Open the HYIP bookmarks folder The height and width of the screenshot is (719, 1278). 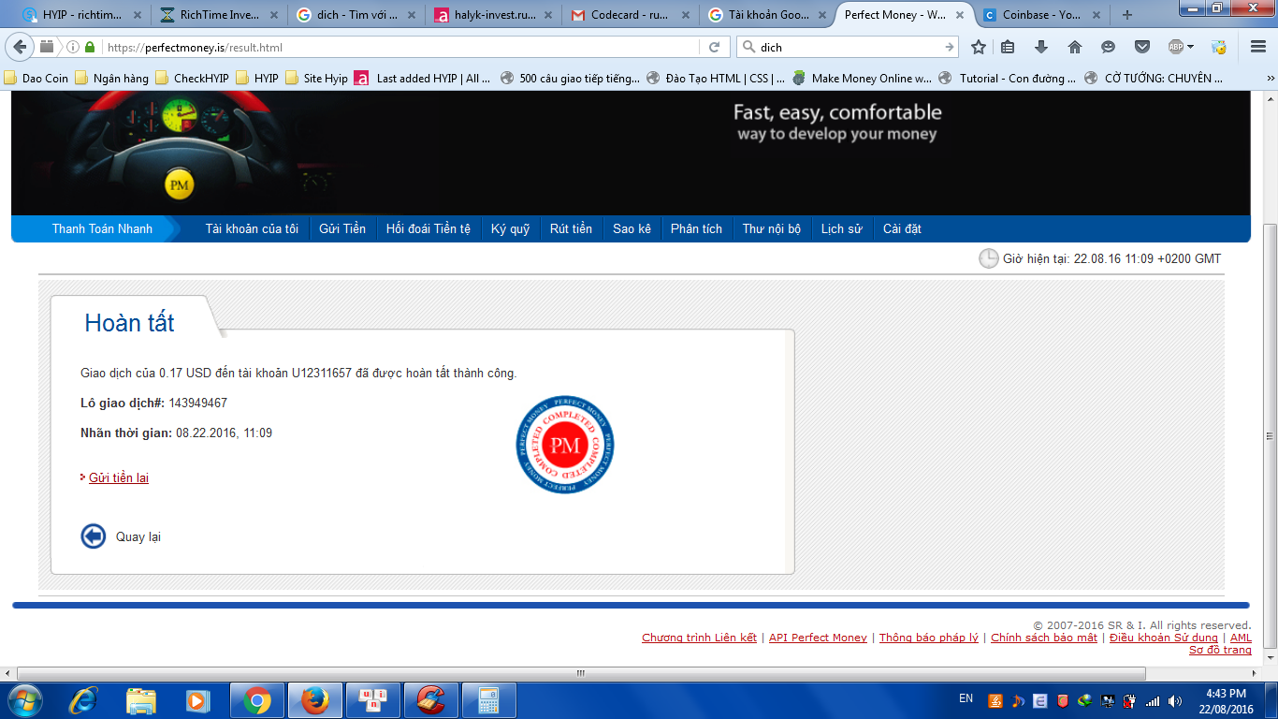(257, 79)
